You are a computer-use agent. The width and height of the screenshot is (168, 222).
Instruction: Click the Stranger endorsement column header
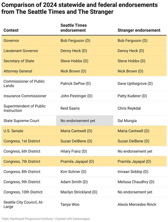139,30
